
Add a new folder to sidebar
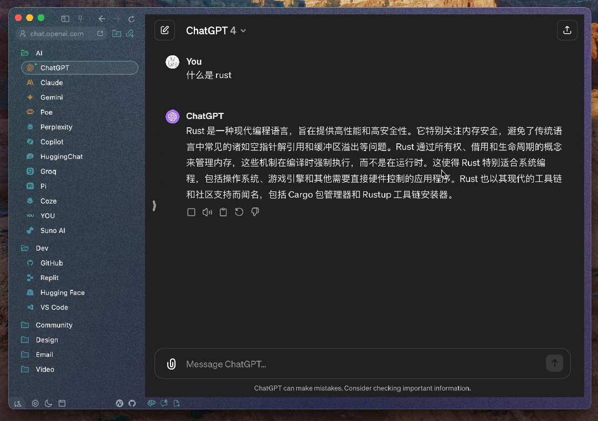[117, 34]
